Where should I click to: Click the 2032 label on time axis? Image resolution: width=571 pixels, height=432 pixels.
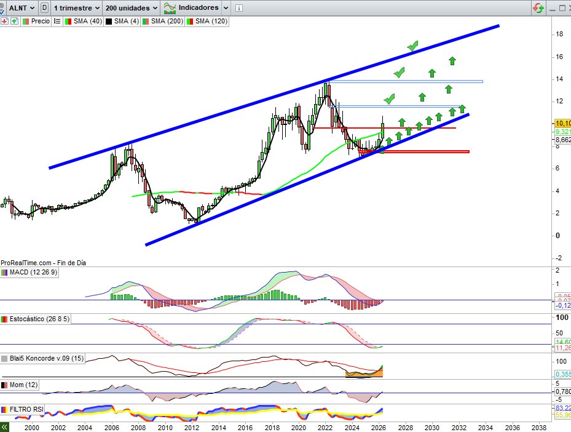click(459, 428)
